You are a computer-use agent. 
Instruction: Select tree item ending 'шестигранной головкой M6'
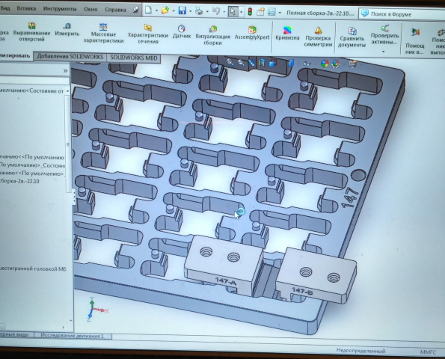33,269
